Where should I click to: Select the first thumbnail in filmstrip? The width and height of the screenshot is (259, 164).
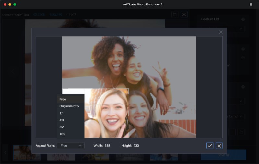27,153
